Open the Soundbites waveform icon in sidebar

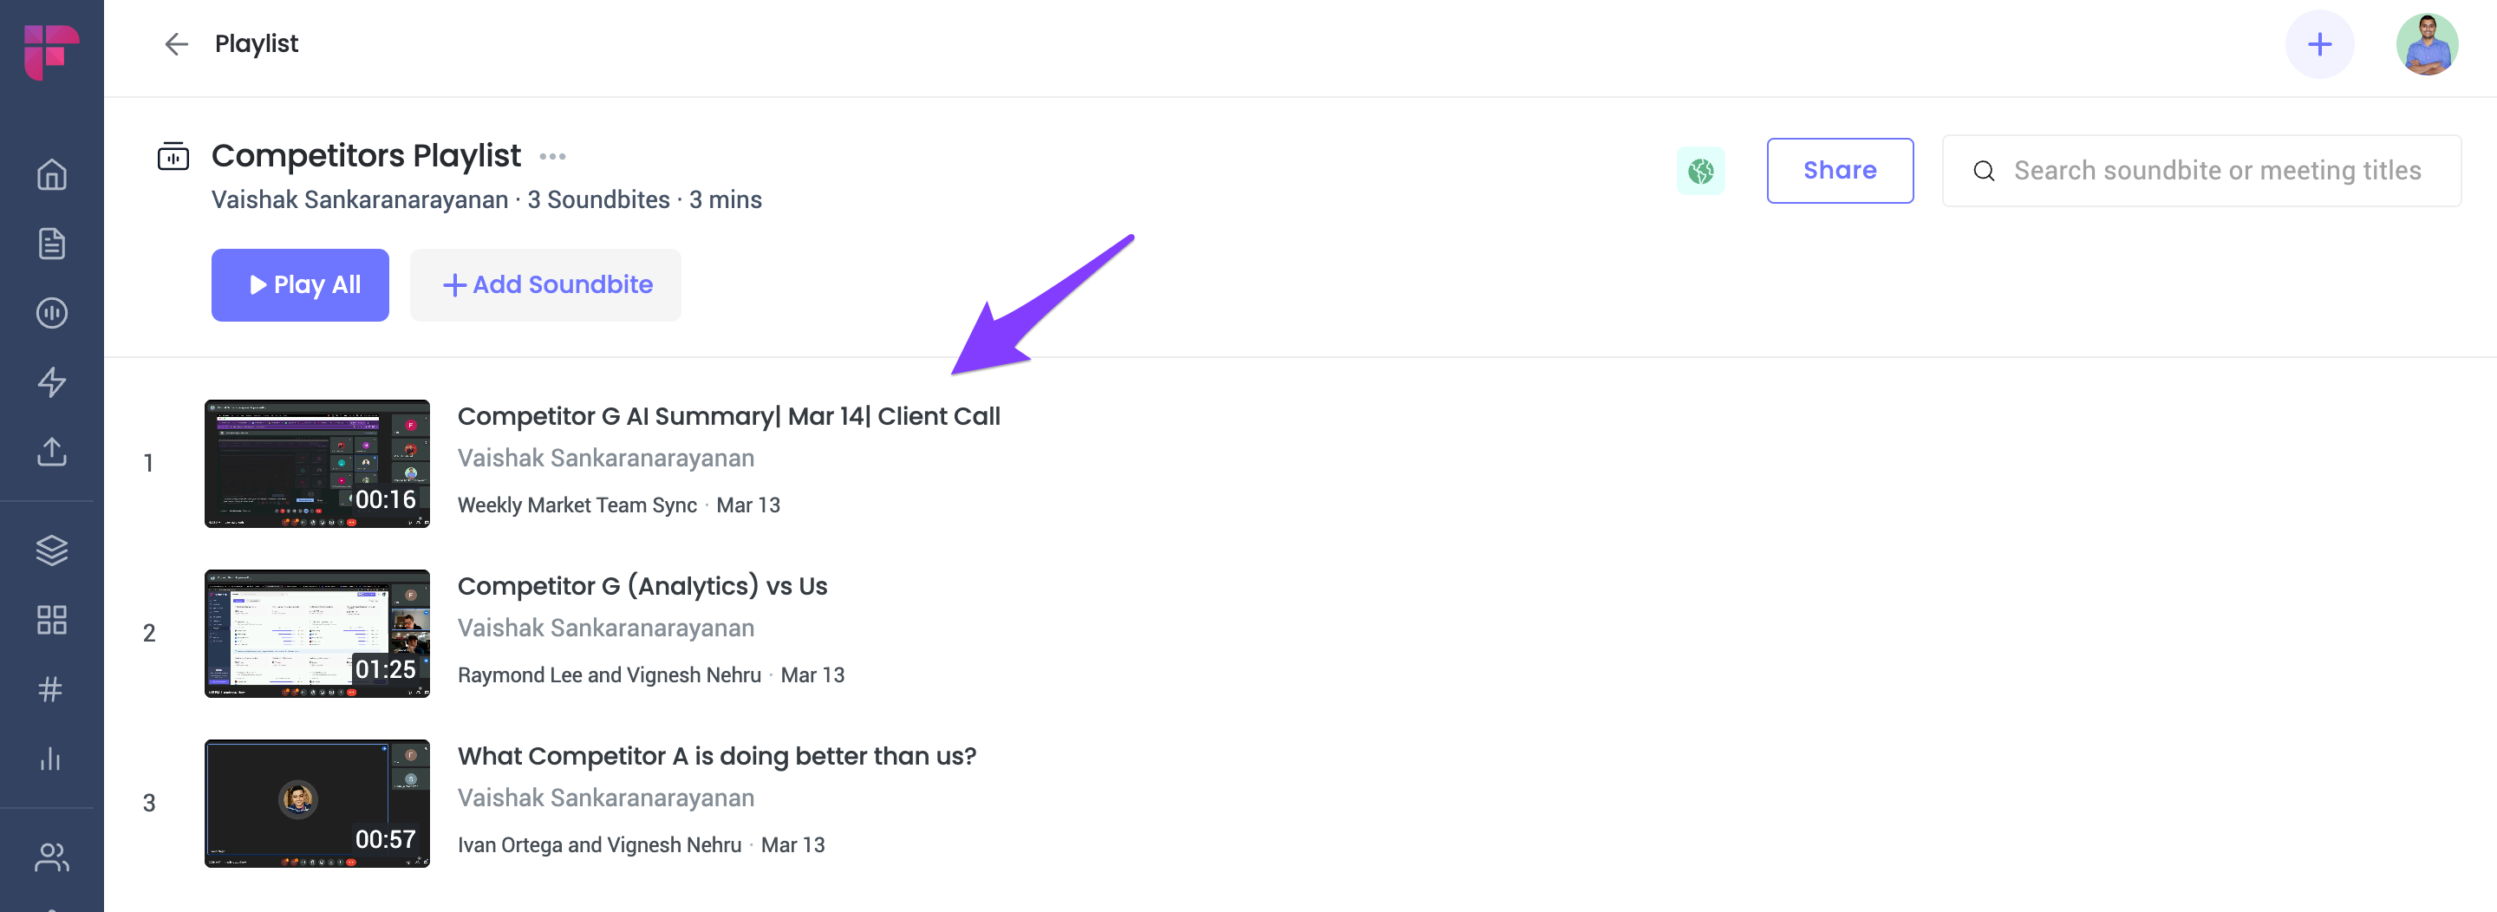[51, 313]
